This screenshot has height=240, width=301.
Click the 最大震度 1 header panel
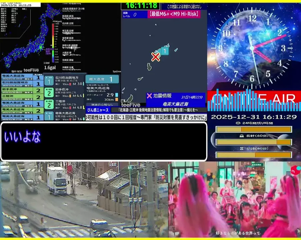coord(102,79)
